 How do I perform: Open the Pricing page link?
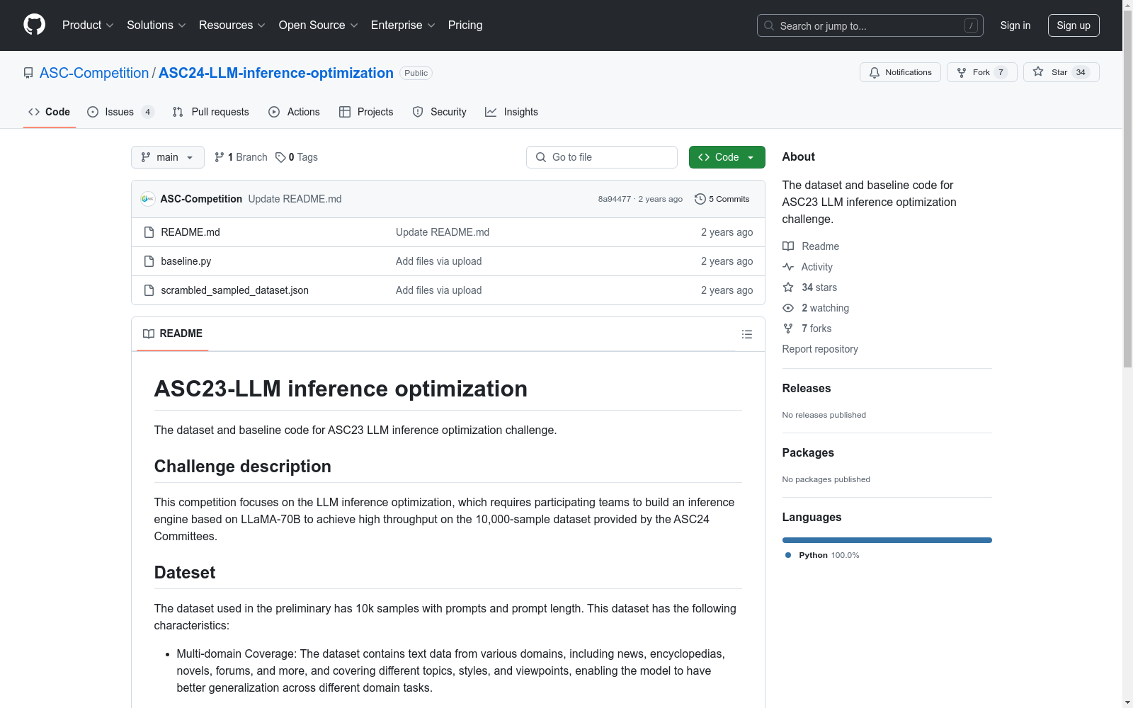click(x=465, y=25)
